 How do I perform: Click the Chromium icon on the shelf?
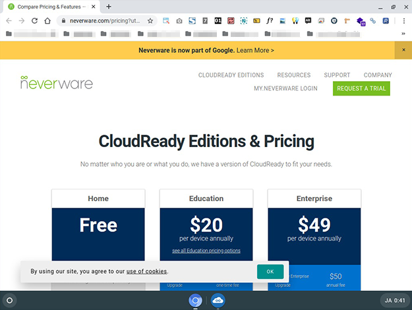(x=195, y=300)
